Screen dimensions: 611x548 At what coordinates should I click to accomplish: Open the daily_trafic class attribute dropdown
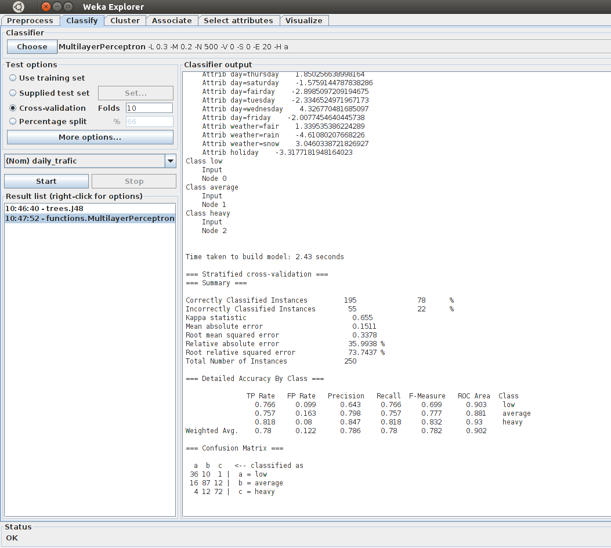90,161
